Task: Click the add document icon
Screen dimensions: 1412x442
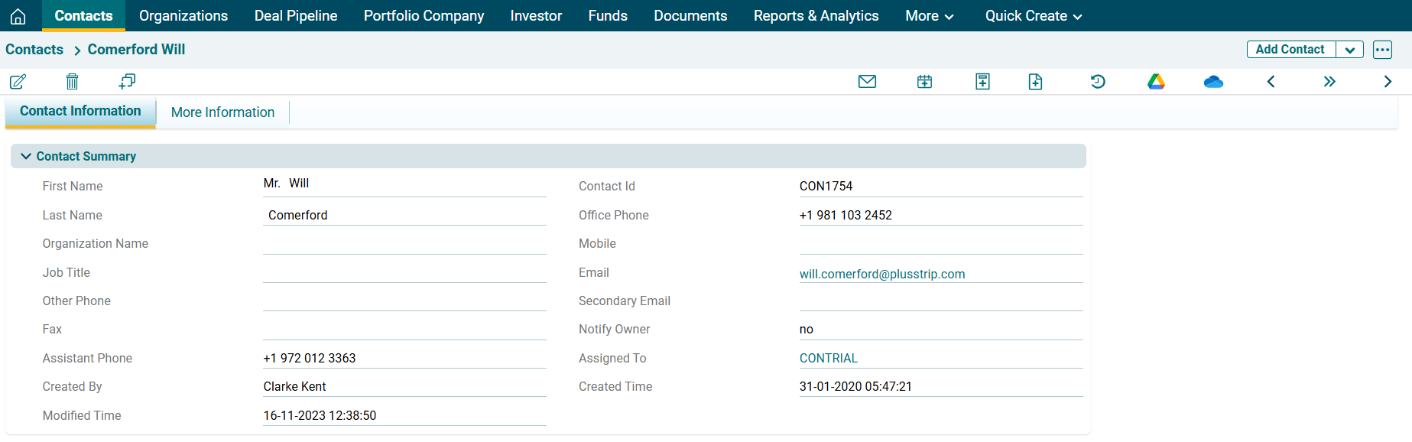Action: pyautogui.click(x=1035, y=82)
